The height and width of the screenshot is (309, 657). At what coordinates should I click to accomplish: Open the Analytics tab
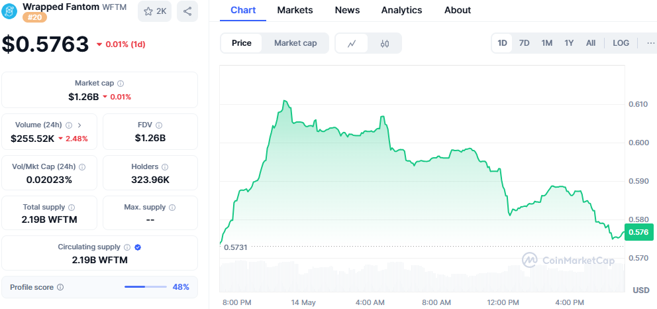402,10
